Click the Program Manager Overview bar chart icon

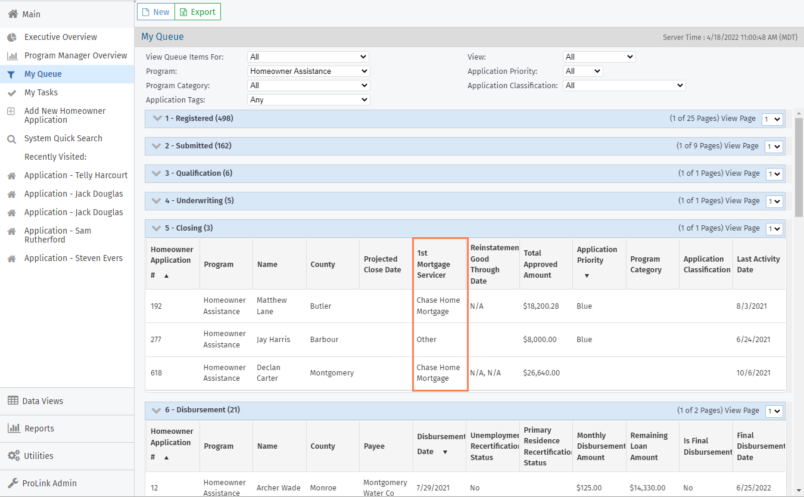11,56
